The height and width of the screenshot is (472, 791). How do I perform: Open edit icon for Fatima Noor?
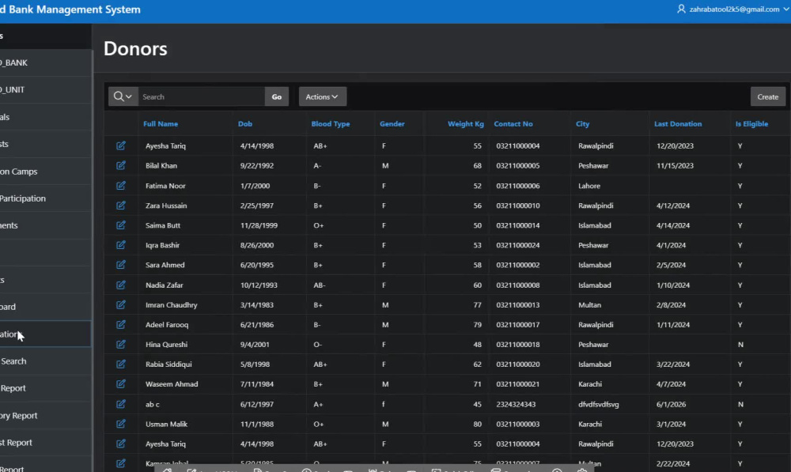tap(120, 186)
